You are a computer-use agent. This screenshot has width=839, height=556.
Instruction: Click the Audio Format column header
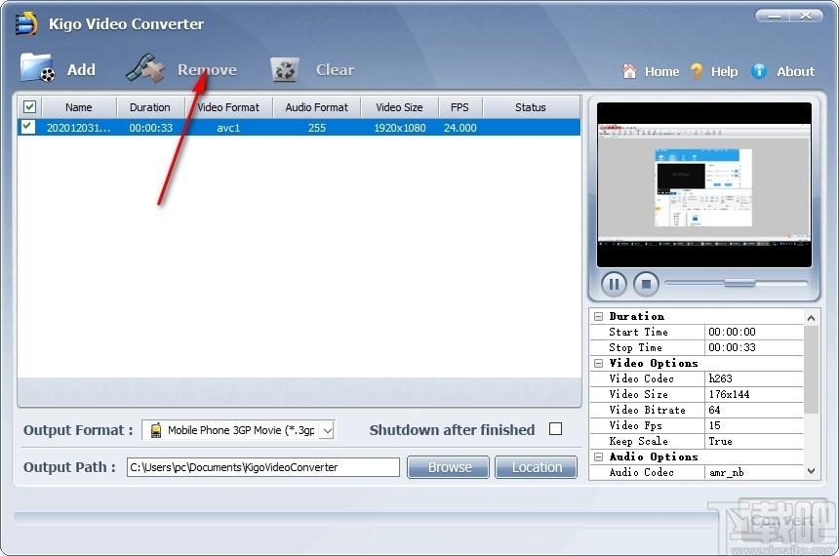pyautogui.click(x=317, y=107)
